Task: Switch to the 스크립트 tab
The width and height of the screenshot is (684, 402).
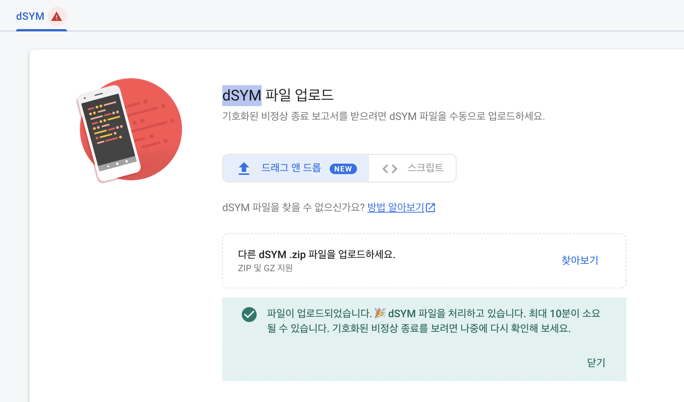Action: click(412, 168)
